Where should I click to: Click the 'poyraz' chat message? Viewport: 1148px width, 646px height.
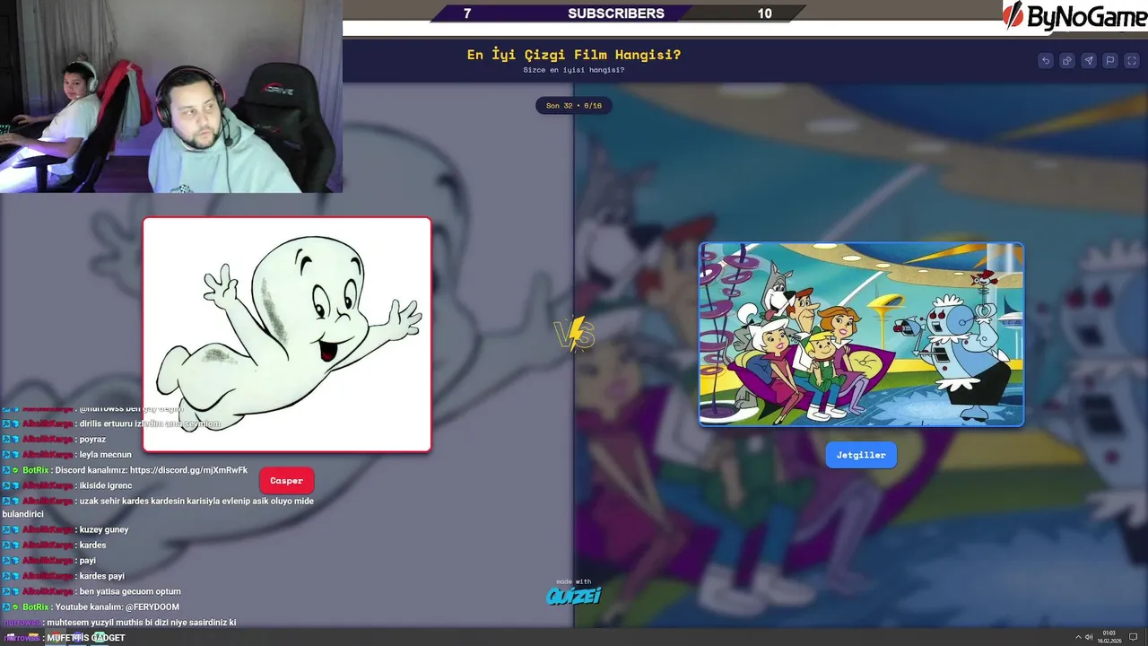[x=92, y=440]
